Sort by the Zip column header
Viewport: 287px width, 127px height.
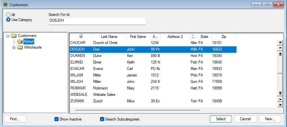click(x=224, y=37)
